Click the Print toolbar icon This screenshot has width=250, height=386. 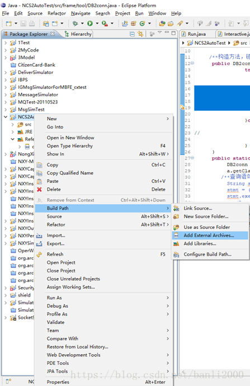pyautogui.click(x=32, y=23)
